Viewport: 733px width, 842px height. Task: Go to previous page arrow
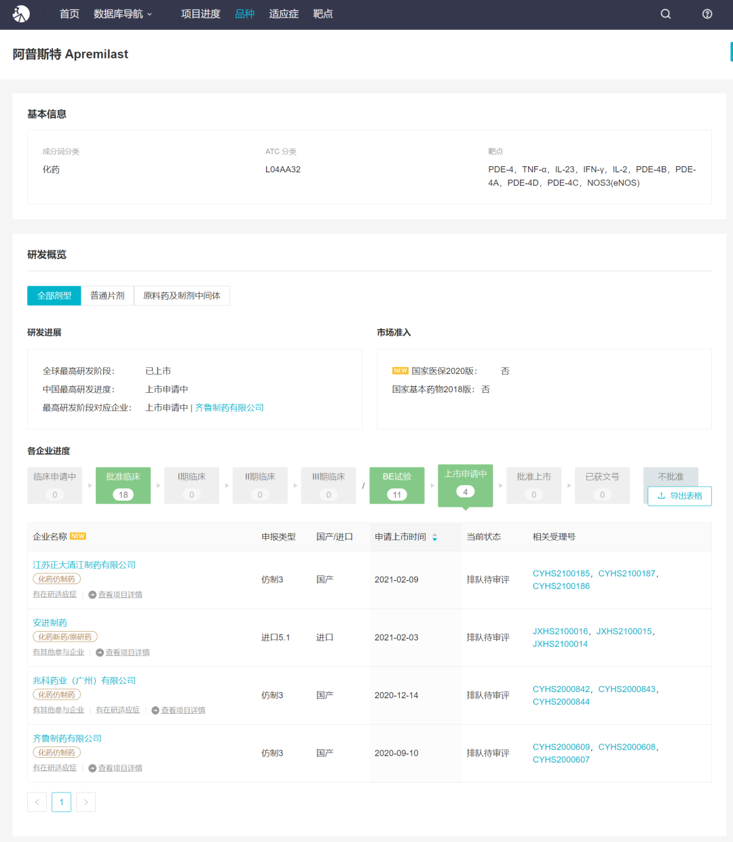[x=37, y=802]
